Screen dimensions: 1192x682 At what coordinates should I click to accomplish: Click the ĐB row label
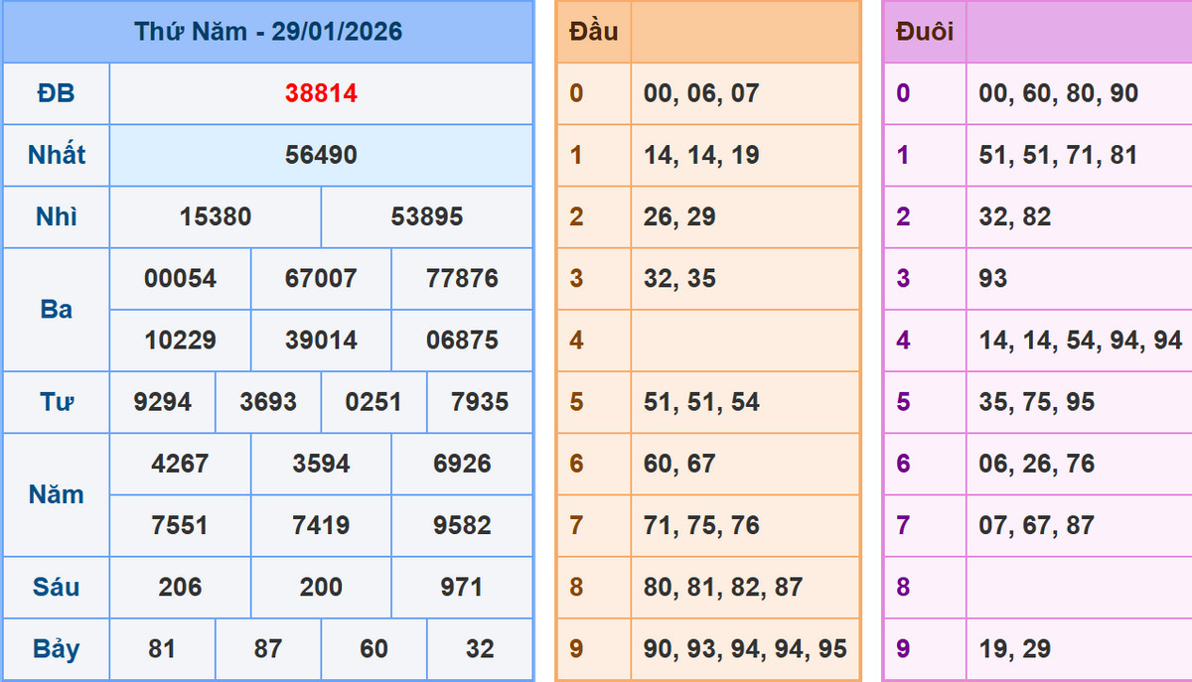(x=55, y=94)
